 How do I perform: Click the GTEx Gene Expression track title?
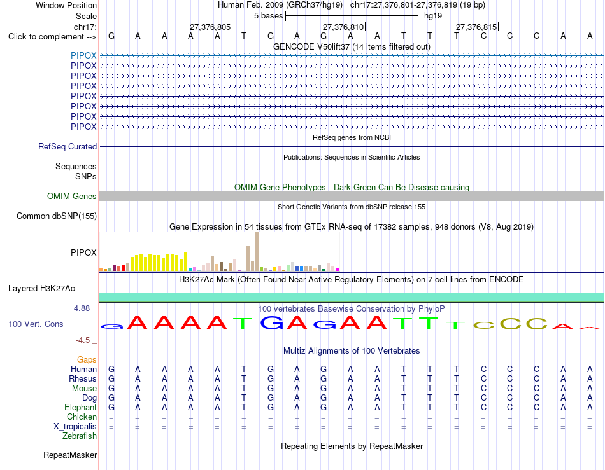(x=352, y=227)
